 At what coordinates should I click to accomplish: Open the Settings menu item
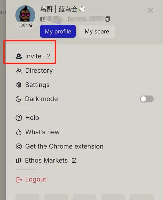tap(33, 85)
